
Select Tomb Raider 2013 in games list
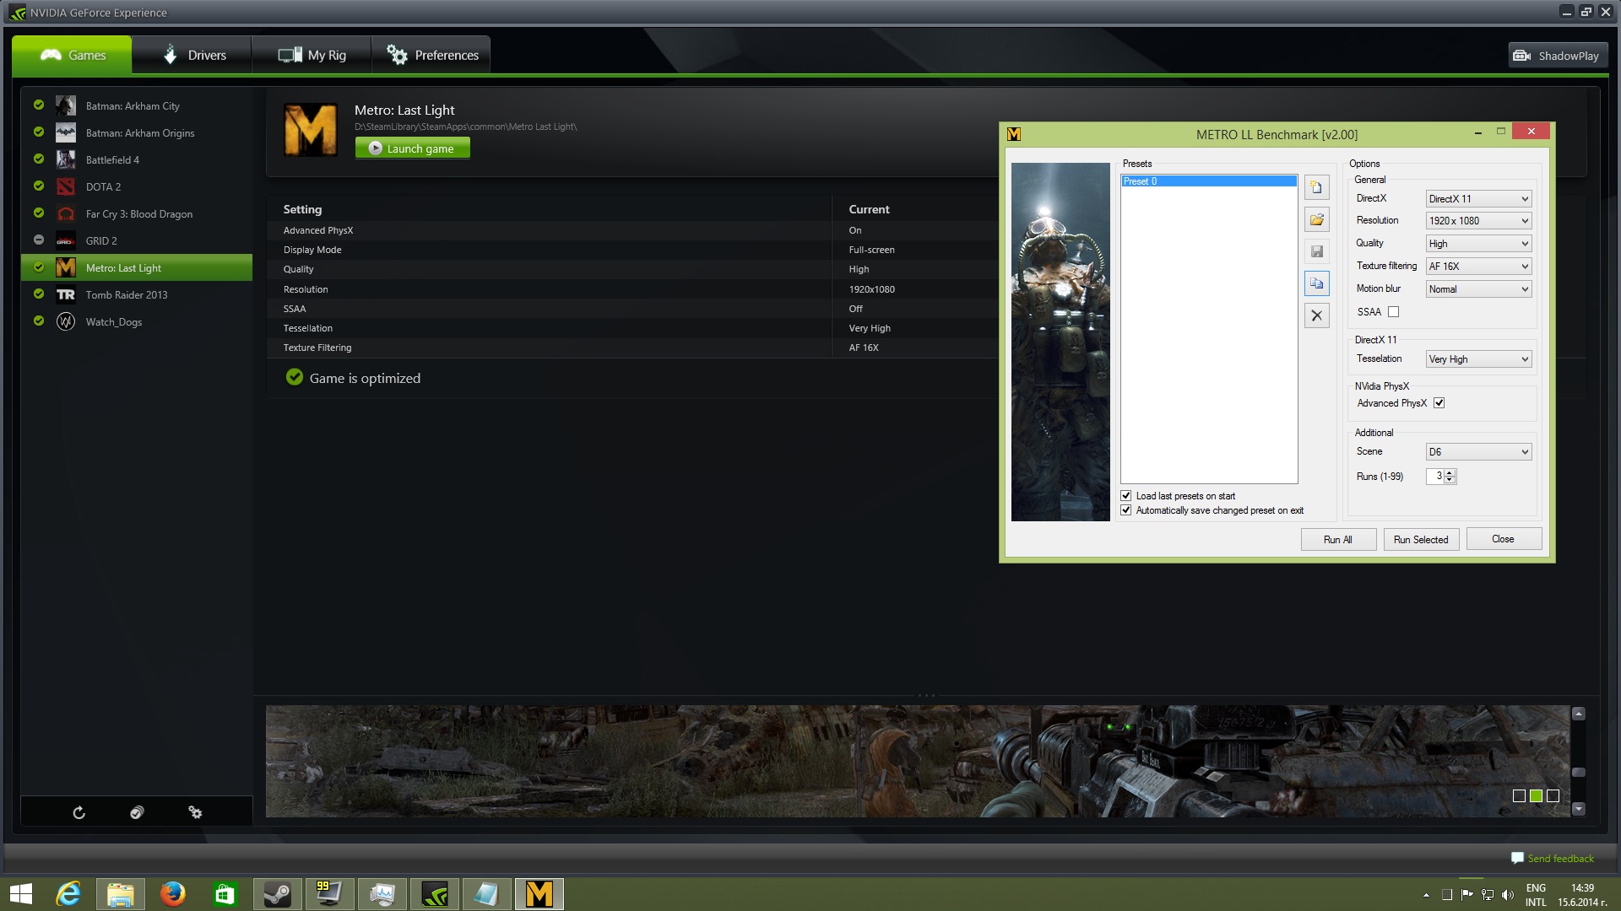127,295
